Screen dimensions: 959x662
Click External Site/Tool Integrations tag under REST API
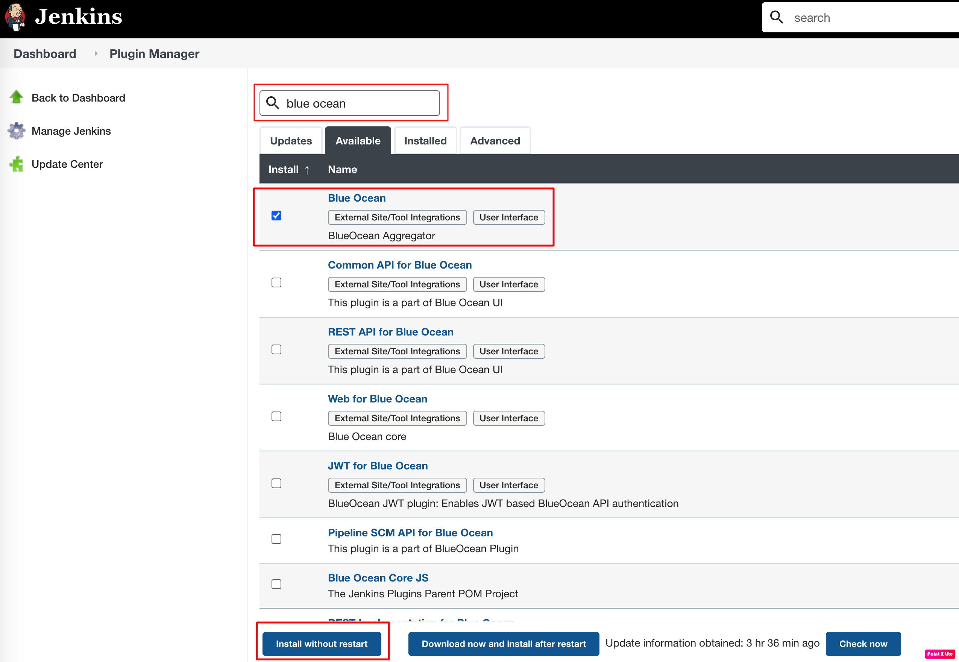click(397, 351)
